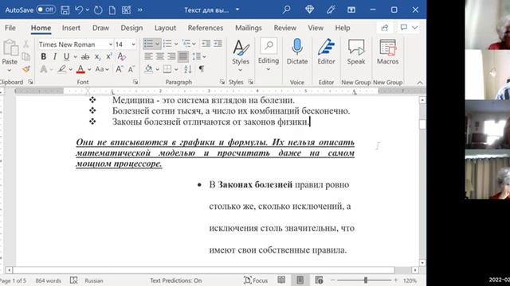The height and width of the screenshot is (286, 510).
Task: Apply the red font color
Action: pos(80,69)
